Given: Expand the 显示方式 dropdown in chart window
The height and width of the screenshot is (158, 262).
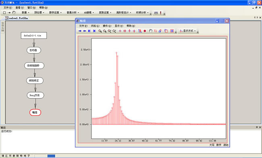Looking at the screenshot, I should point(188,31).
